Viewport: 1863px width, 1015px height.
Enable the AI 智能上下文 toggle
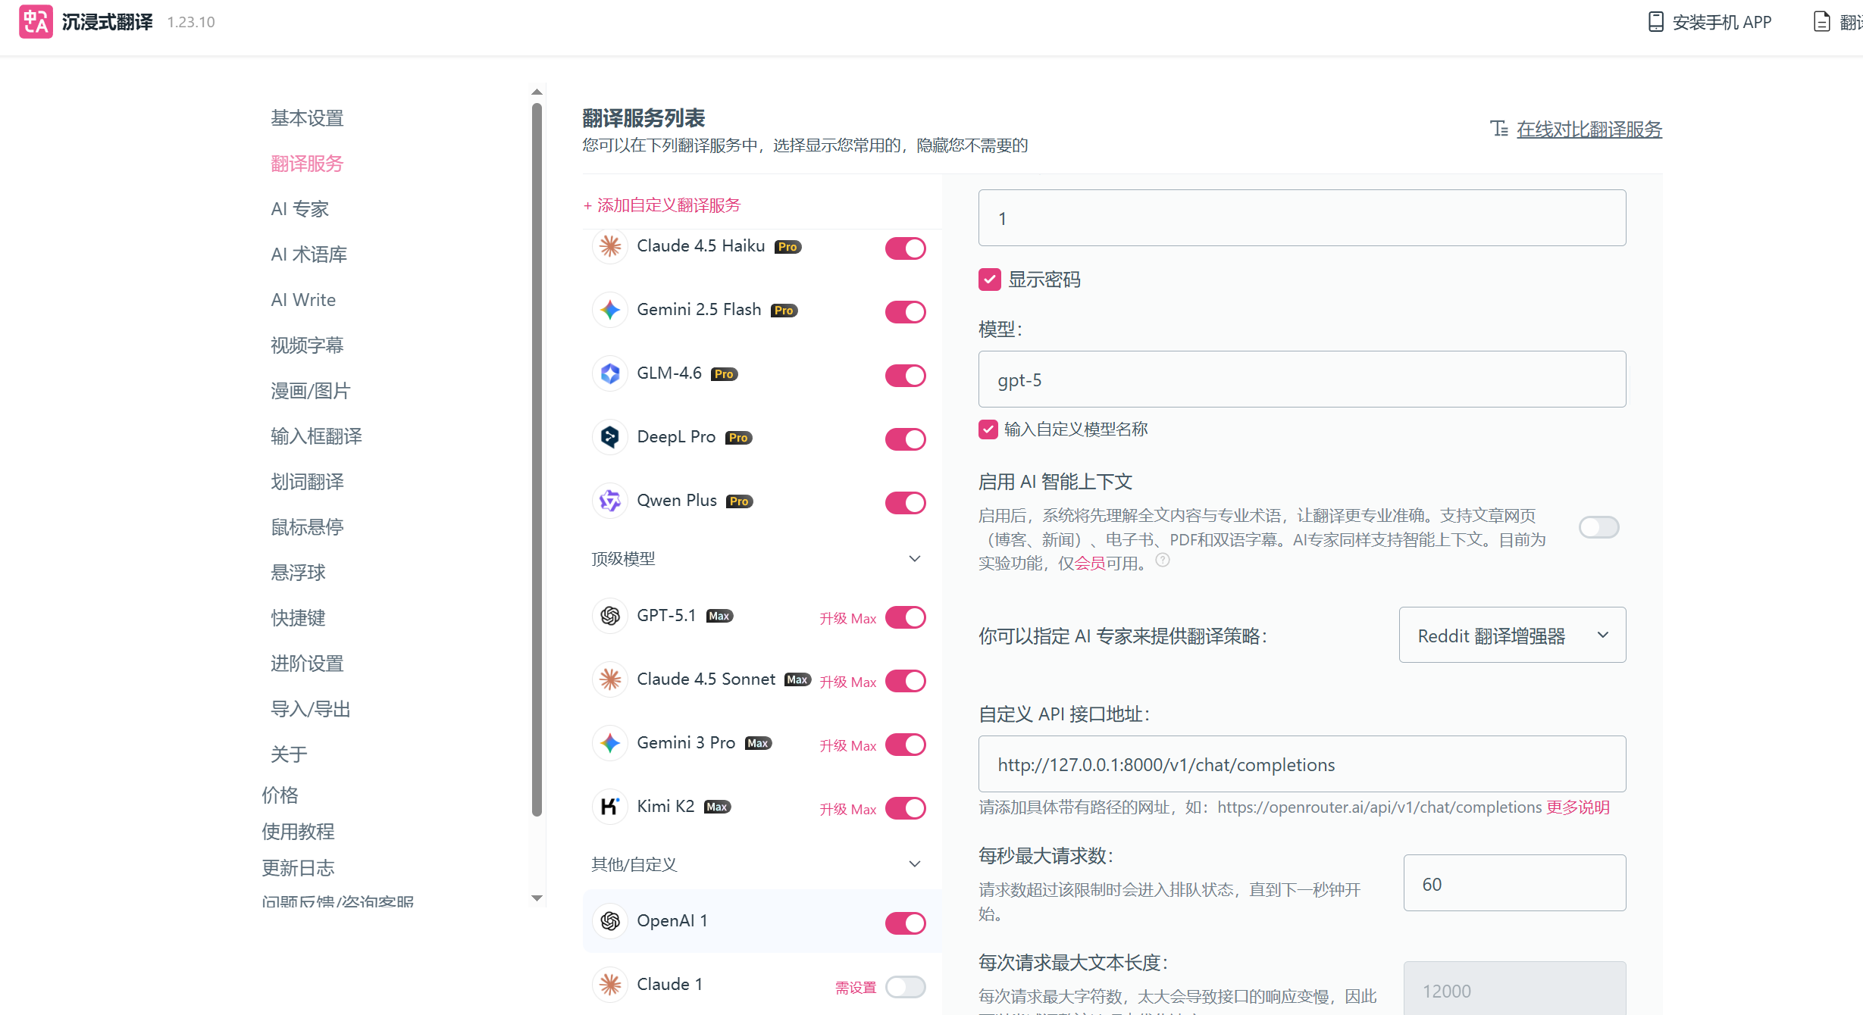coord(1598,527)
